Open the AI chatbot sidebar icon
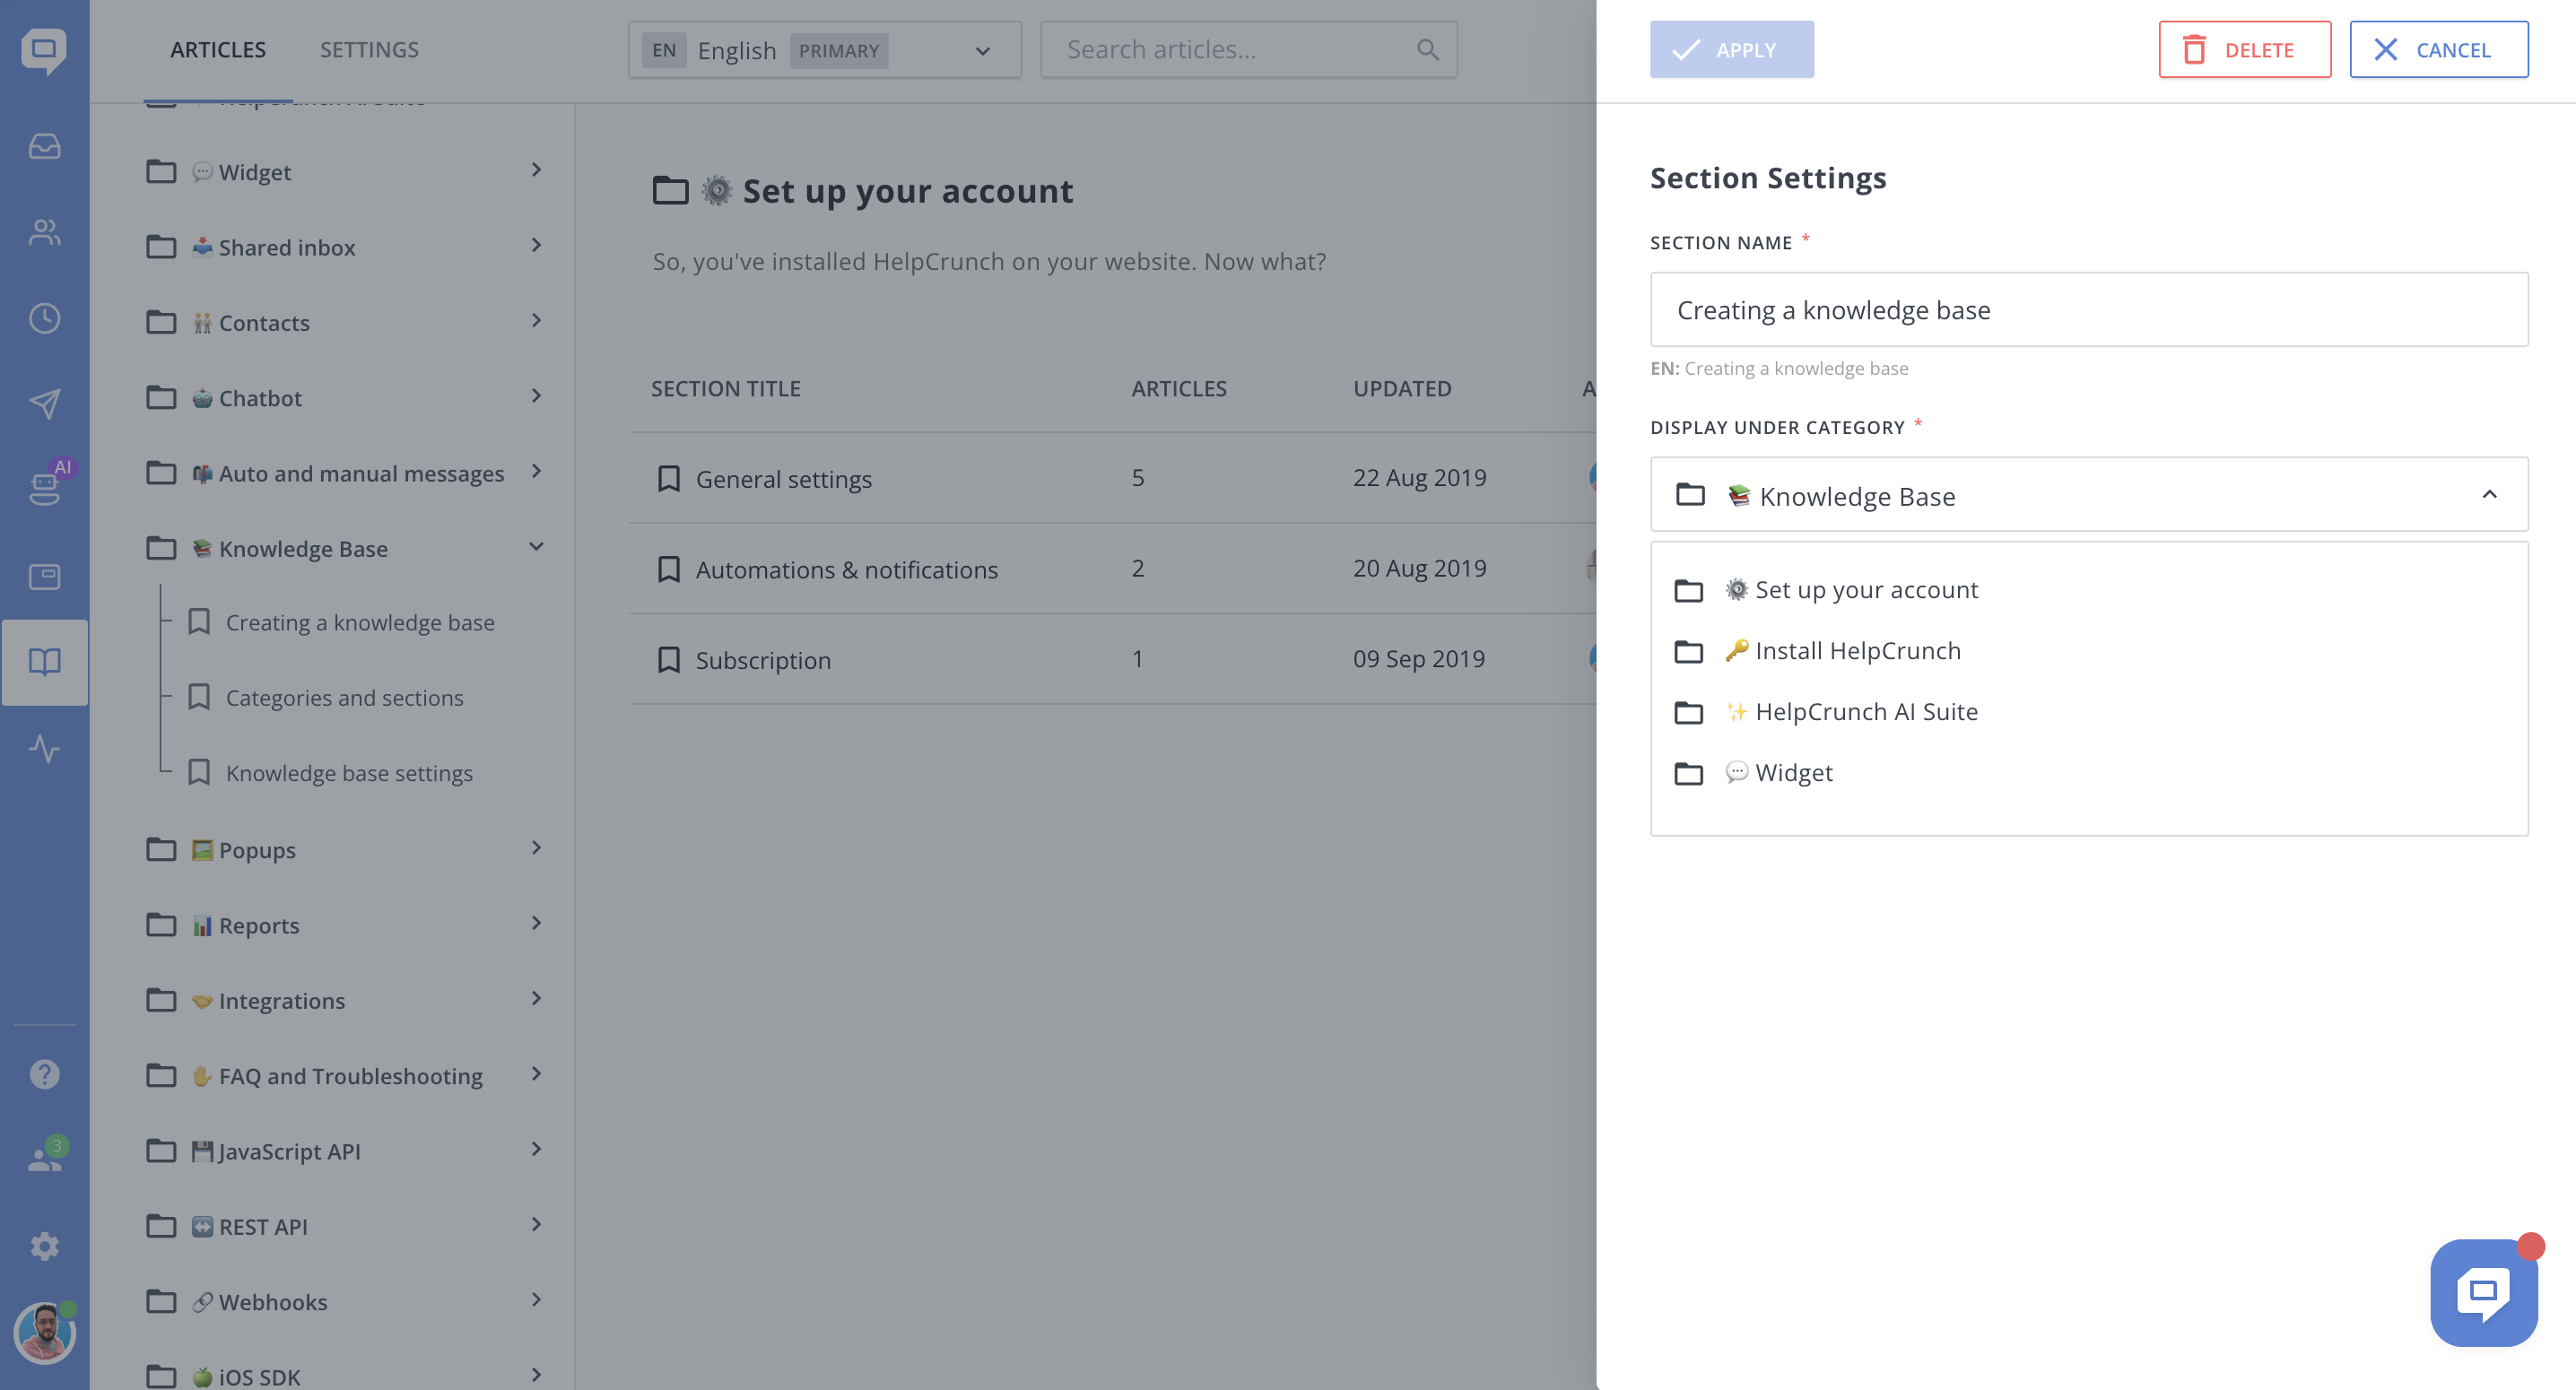Screen dimensions: 2576x1390 (44, 487)
